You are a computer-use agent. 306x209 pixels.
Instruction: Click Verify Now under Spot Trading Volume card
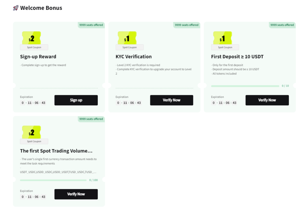76,194
